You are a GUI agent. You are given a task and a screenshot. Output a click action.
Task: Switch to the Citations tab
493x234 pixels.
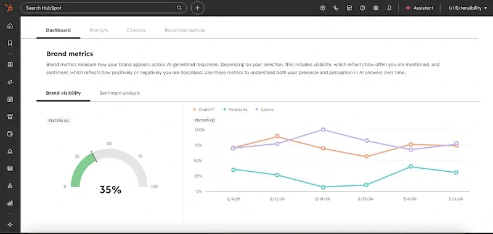136,30
